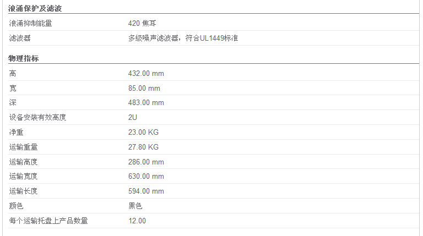Select the 594.00 mm shipping length value
Screen dimensions: 423x236
[x=146, y=191]
